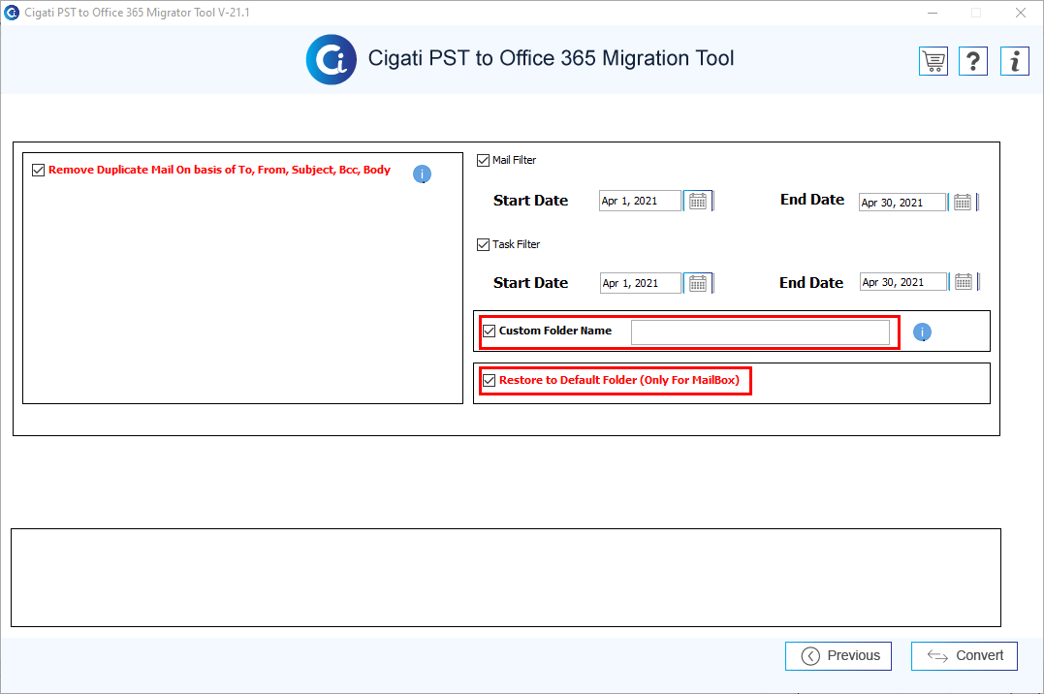The height and width of the screenshot is (694, 1044).
Task: Click the Restore to Default Folder label text
Action: 619,380
